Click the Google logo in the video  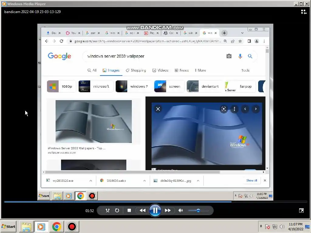coord(59,56)
